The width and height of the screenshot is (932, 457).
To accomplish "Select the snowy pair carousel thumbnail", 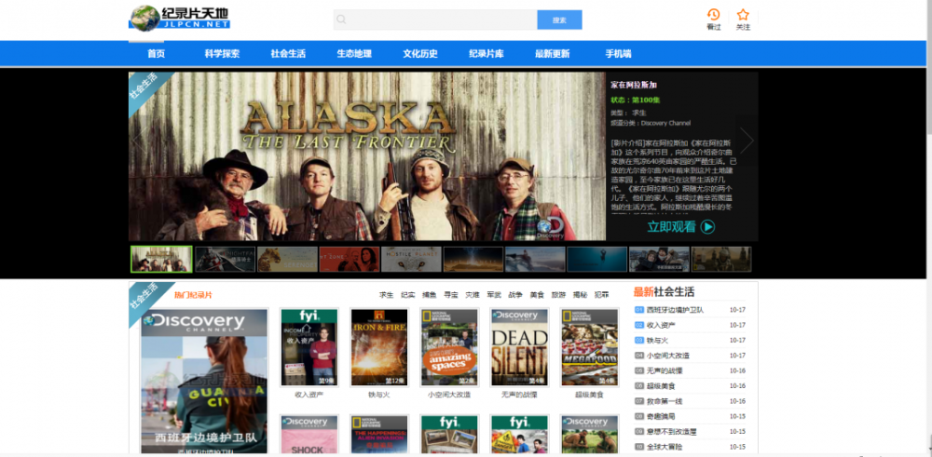I will [x=659, y=260].
